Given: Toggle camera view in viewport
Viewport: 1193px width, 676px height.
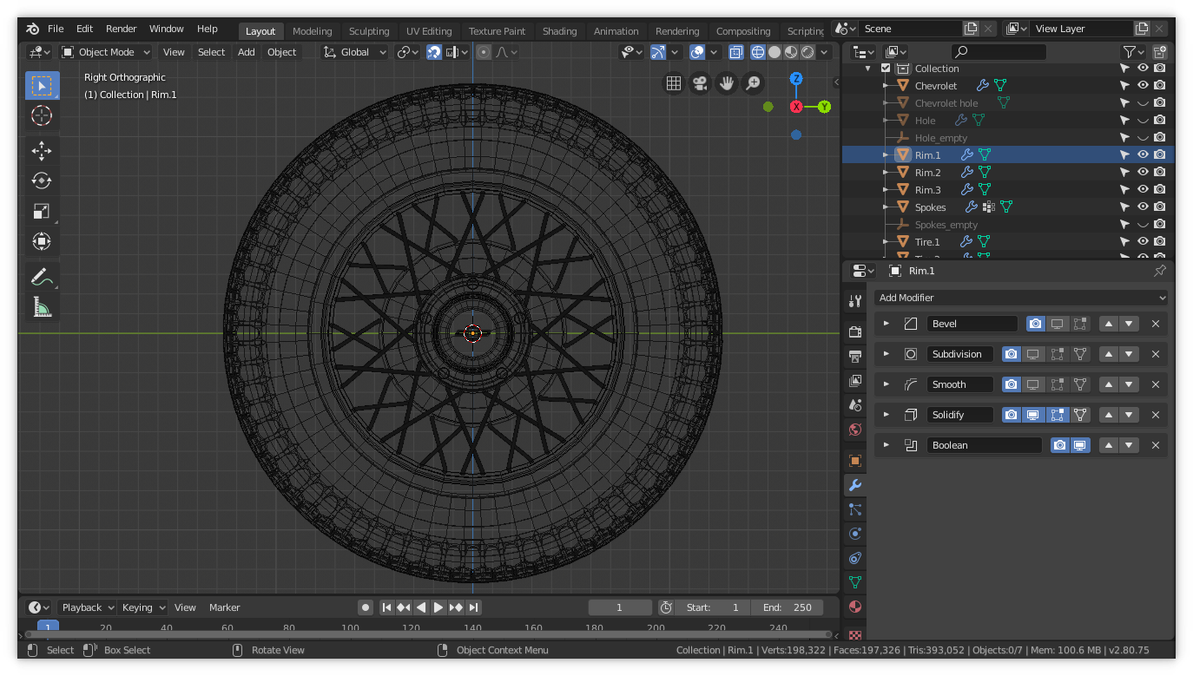Looking at the screenshot, I should (700, 83).
